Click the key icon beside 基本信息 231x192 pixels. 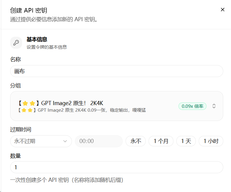(16, 43)
